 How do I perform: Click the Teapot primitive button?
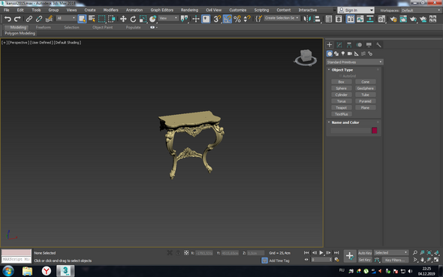tap(342, 107)
